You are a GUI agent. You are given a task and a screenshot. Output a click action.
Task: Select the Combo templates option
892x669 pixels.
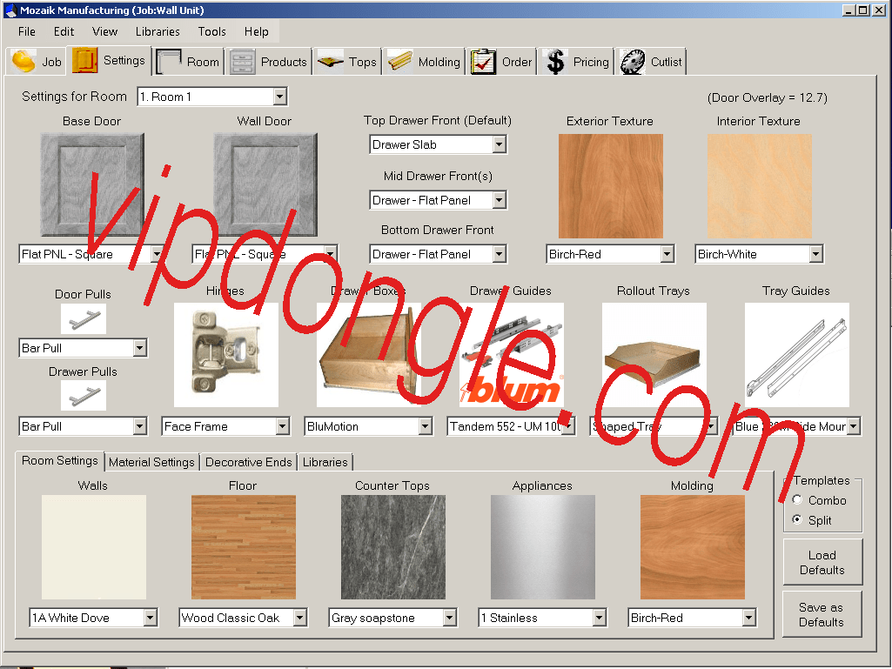(x=797, y=500)
